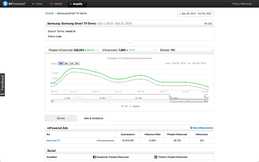Click the Twitter icon in Social table

coord(155,157)
